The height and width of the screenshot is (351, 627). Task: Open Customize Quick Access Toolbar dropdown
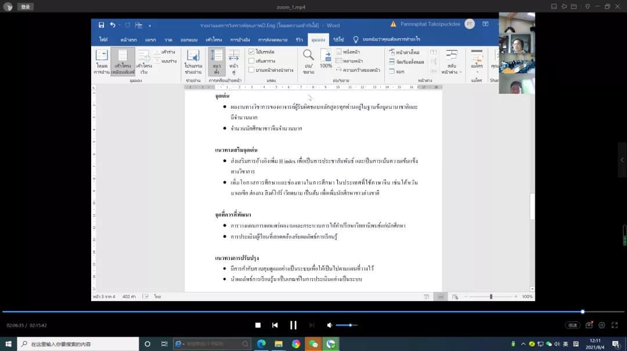(150, 25)
